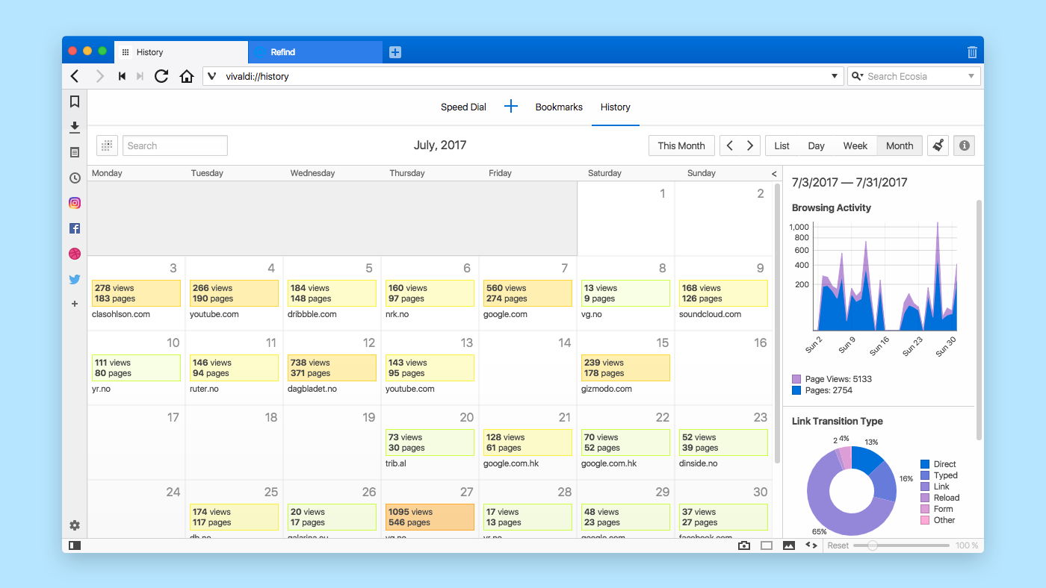Go forward to the next page
This screenshot has height=588, width=1046.
click(100, 76)
